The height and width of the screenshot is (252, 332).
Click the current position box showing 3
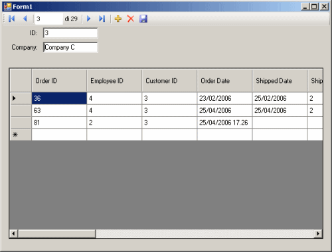(49, 19)
